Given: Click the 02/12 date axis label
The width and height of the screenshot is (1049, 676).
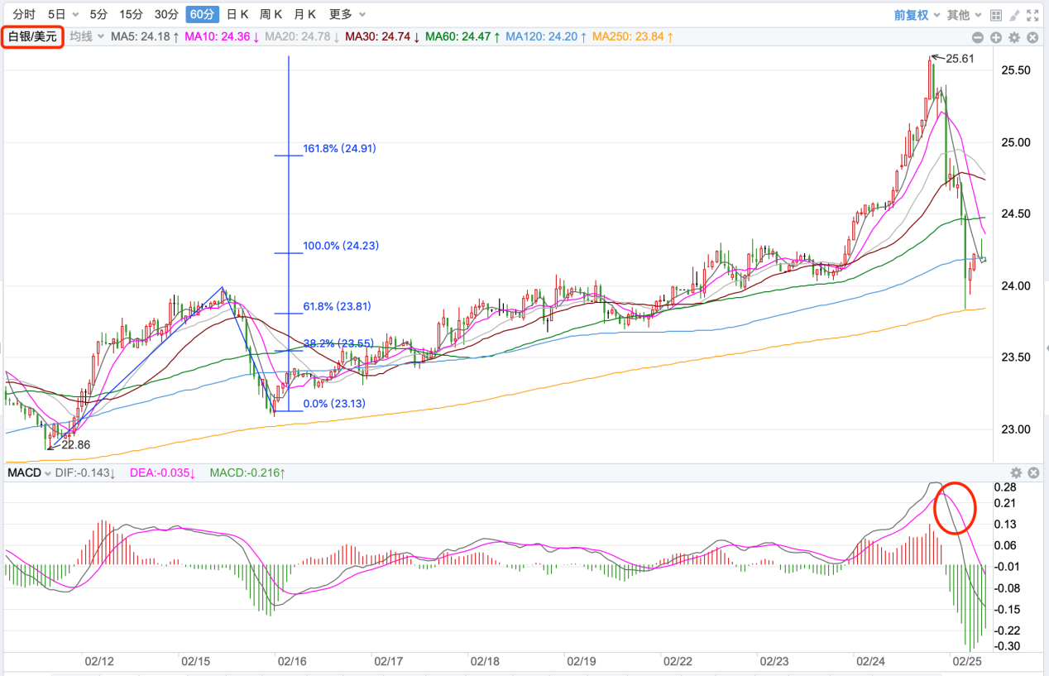Looking at the screenshot, I should click(99, 662).
